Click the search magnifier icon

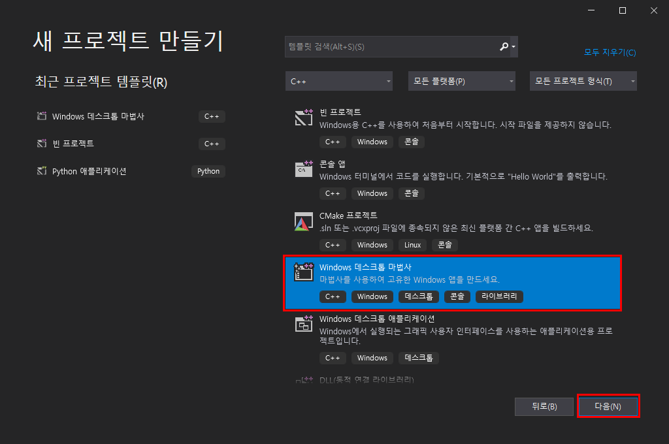click(504, 46)
